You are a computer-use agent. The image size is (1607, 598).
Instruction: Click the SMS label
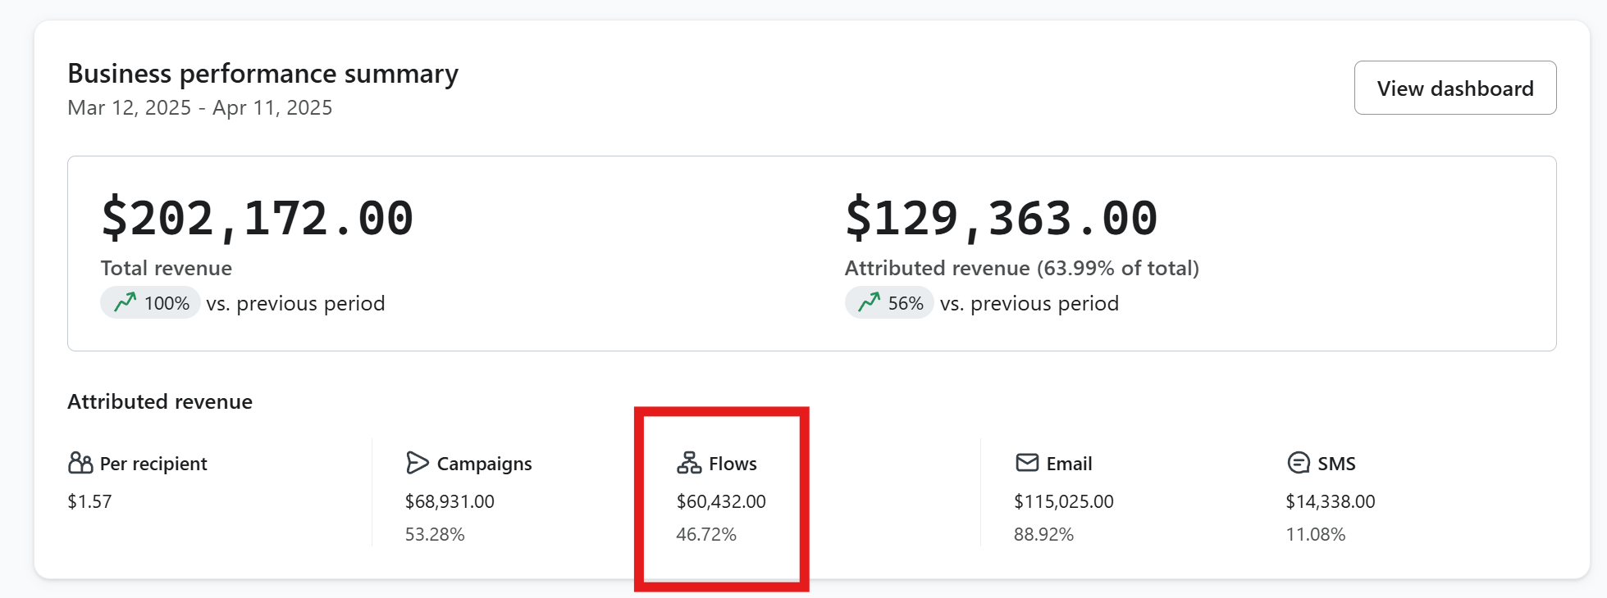[x=1336, y=464]
